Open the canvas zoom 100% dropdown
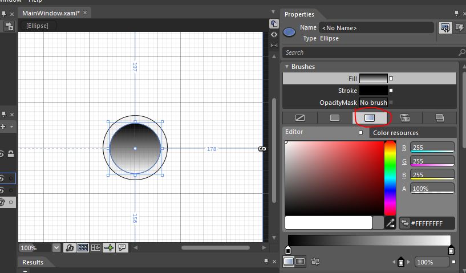This screenshot has height=273, width=466. pos(56,248)
